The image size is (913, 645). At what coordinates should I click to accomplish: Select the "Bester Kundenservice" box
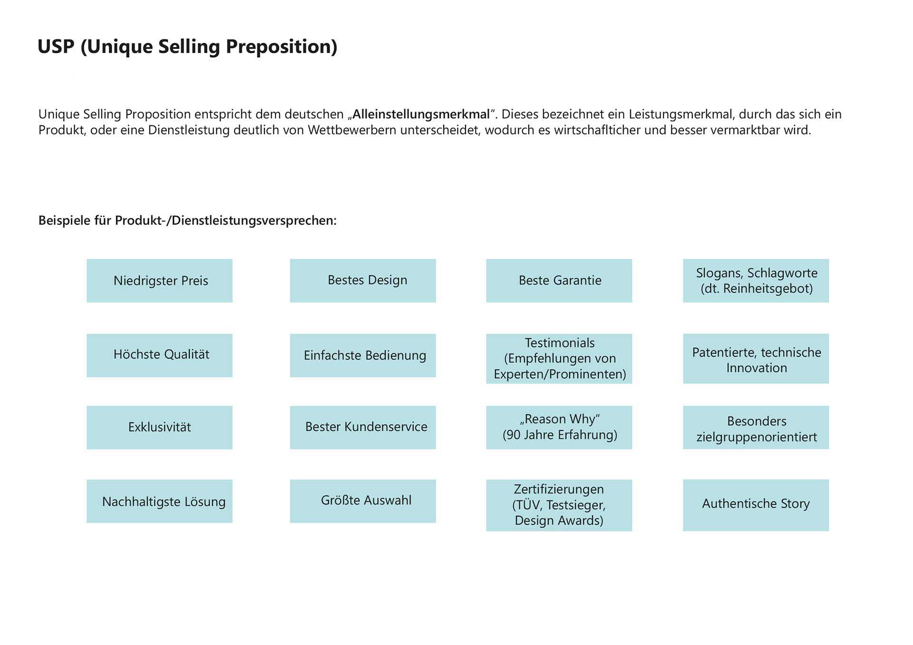click(x=363, y=427)
